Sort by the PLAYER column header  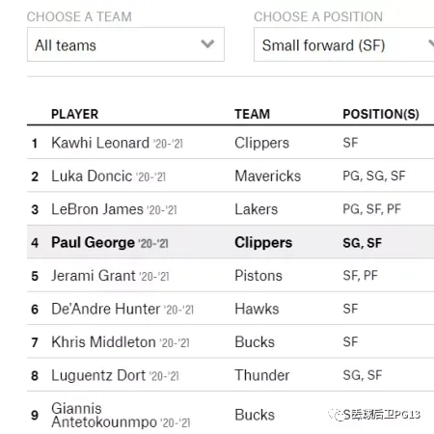(74, 114)
